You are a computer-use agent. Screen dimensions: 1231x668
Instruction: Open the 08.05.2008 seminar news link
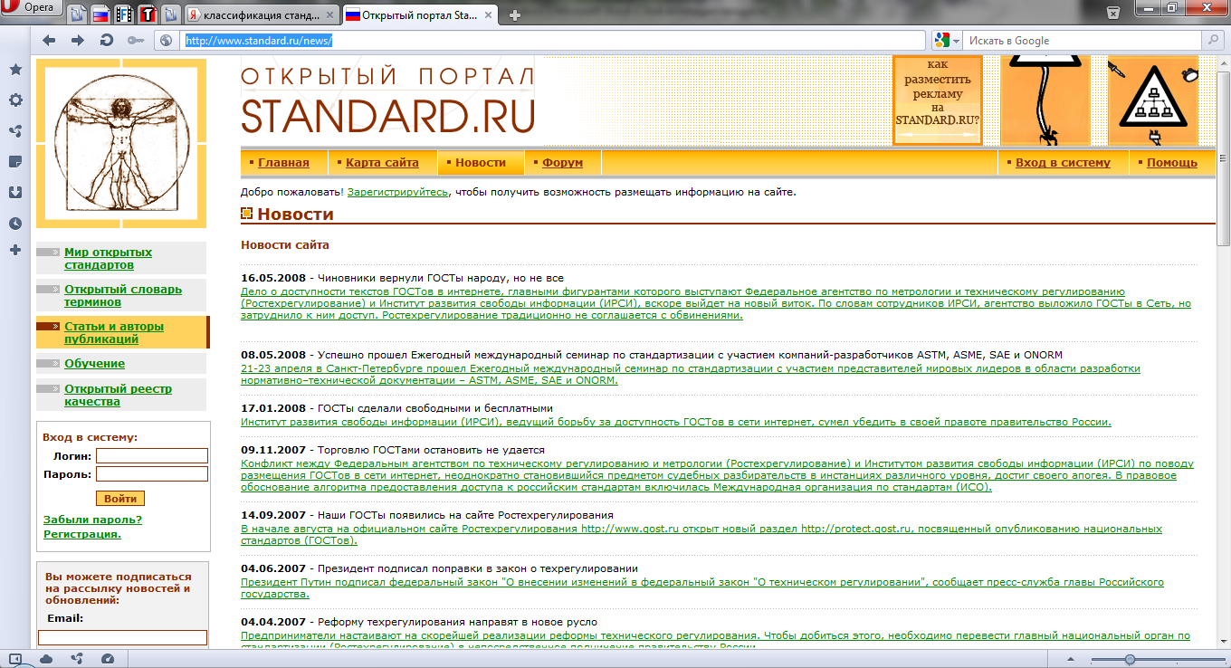(x=691, y=375)
